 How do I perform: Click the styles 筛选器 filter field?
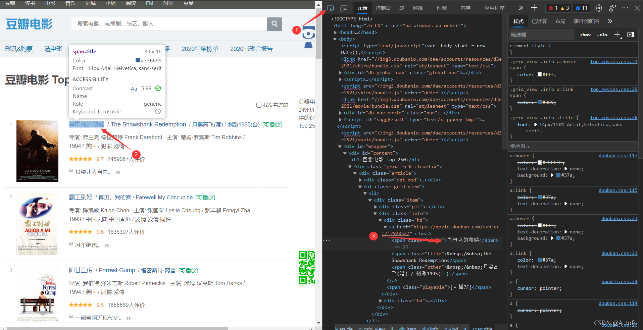[541, 35]
